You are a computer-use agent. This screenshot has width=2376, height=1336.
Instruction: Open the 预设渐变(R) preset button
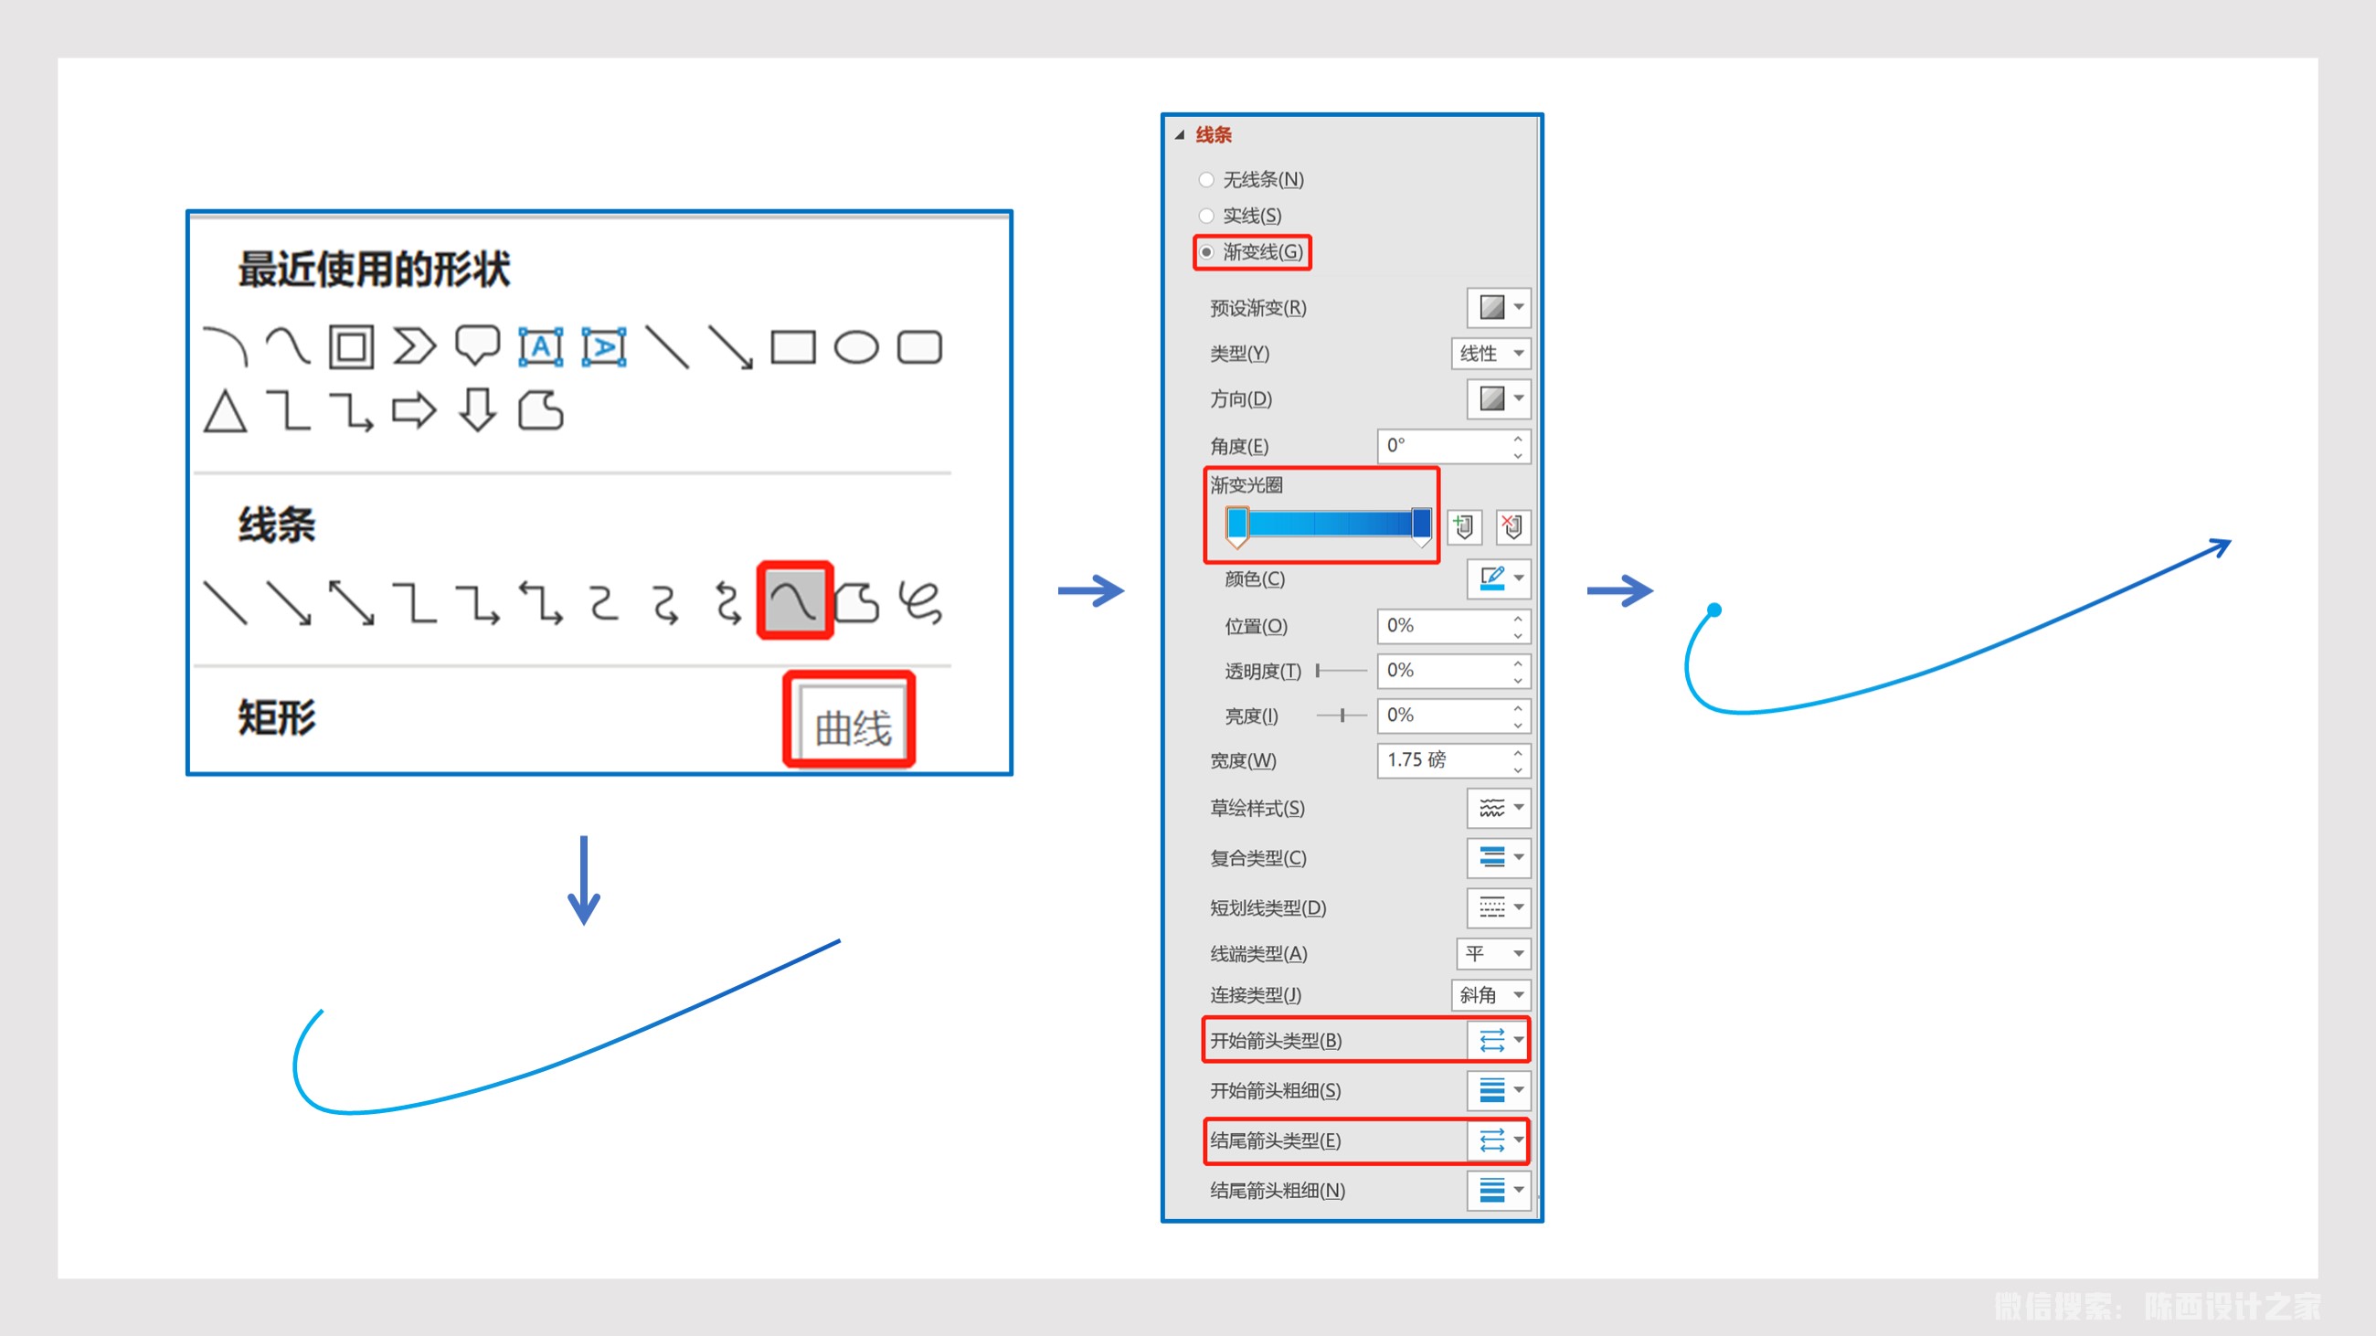(1499, 307)
